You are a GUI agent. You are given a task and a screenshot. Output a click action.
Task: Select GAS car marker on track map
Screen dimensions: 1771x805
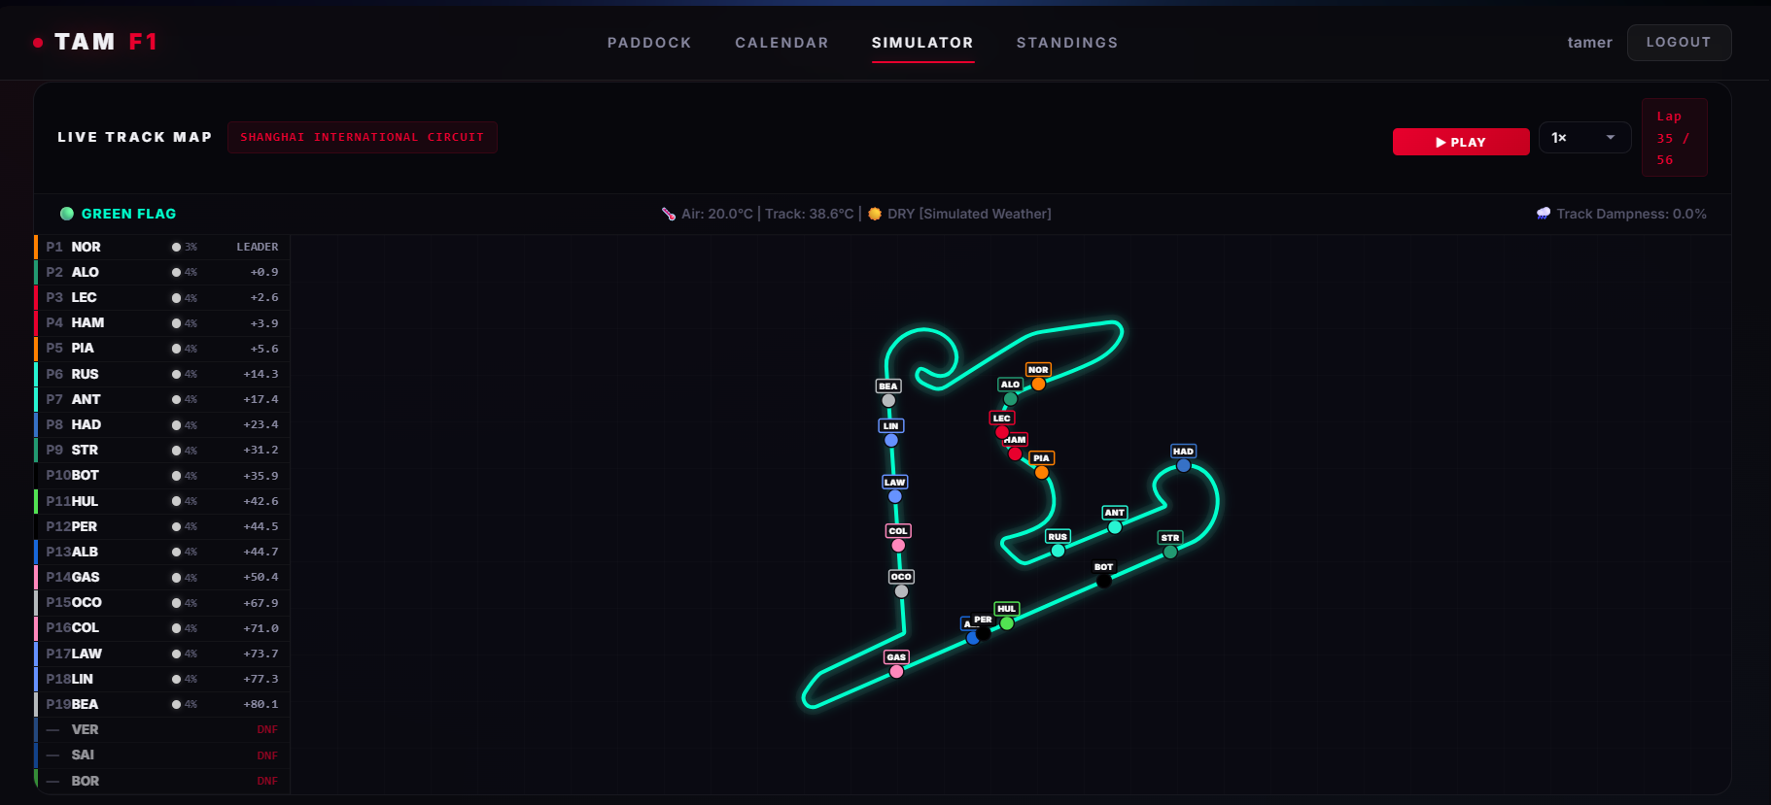click(x=896, y=671)
